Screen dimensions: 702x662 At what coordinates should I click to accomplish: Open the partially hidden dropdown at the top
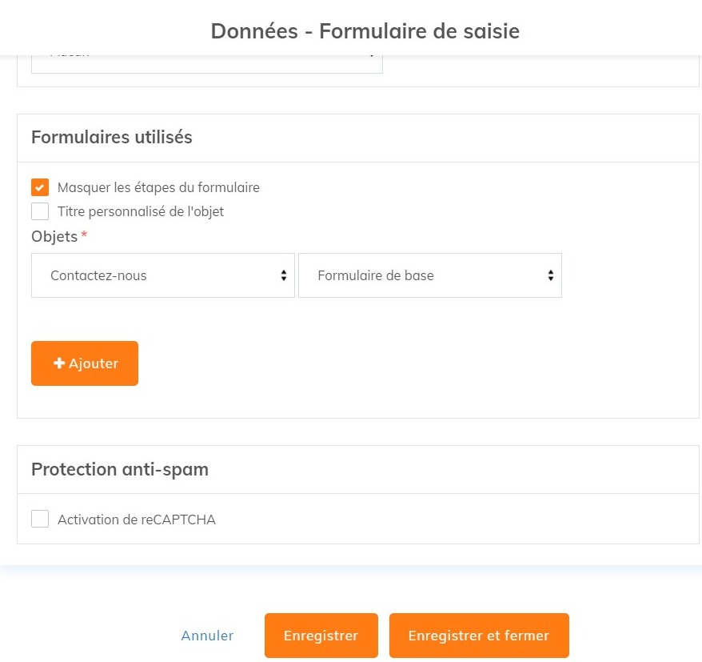coord(206,62)
